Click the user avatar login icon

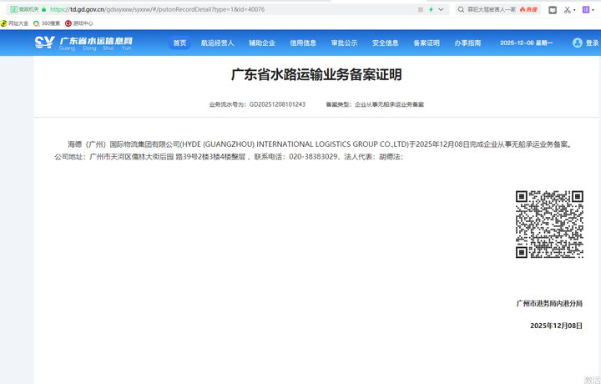(x=577, y=43)
